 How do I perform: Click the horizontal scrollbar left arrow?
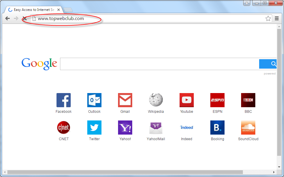pyautogui.click(x=5, y=172)
